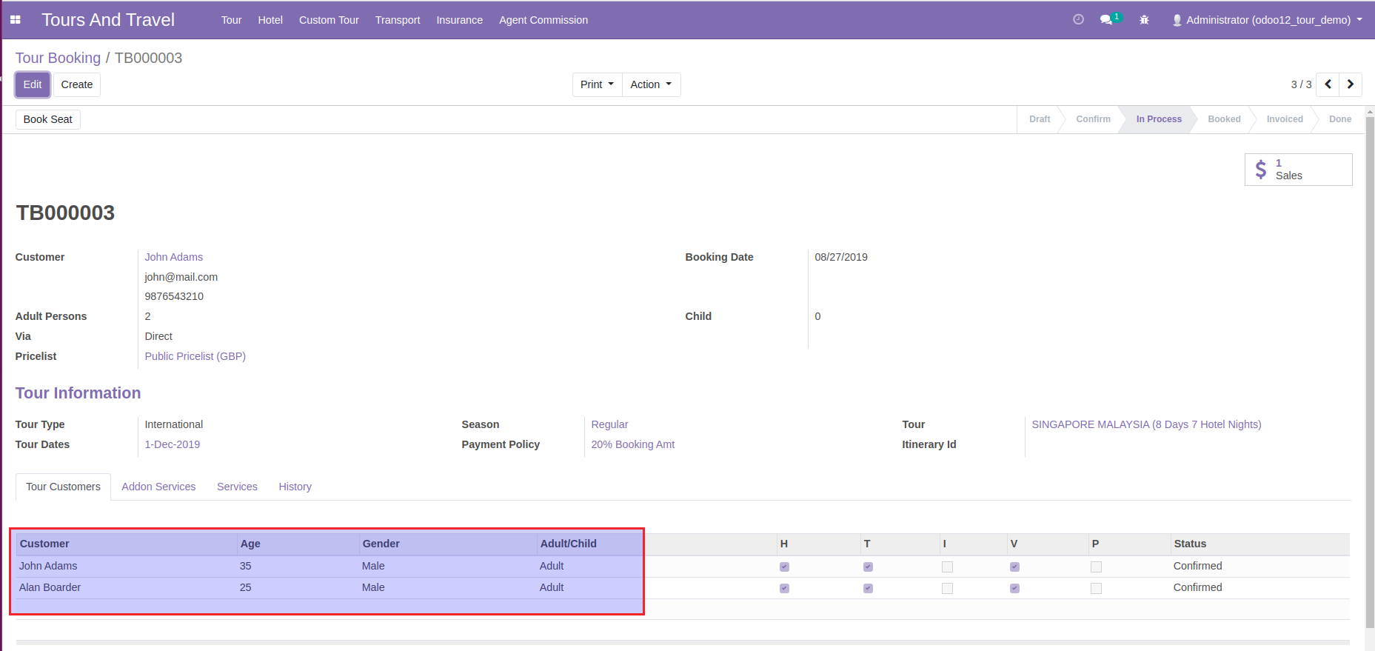
Task: Open the Custom Tour menu
Action: pyautogui.click(x=329, y=20)
